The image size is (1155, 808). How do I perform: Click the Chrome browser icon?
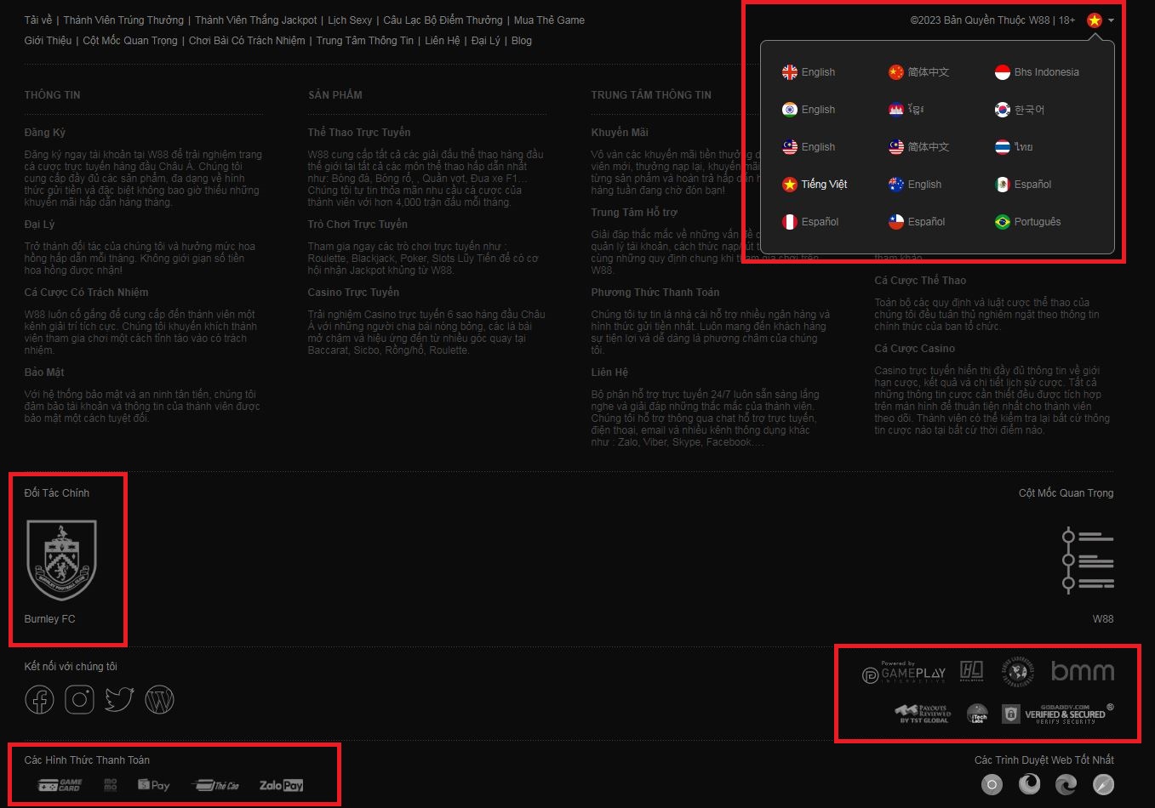click(992, 784)
